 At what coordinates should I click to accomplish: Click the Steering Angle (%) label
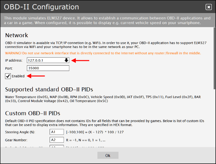click(20, 132)
